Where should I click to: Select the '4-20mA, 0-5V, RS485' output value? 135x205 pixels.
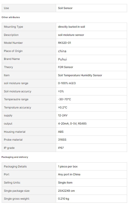72,124
